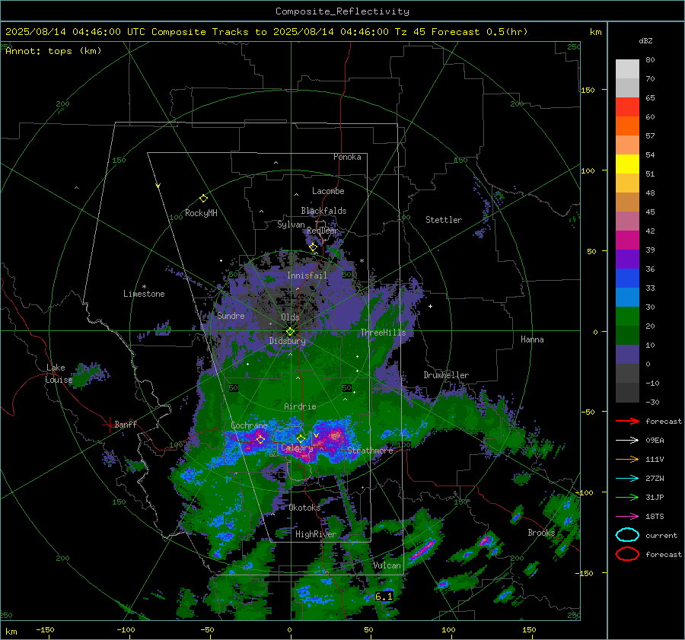The image size is (685, 640).
Task: Click the Airdrie city label
Action: click(x=300, y=406)
